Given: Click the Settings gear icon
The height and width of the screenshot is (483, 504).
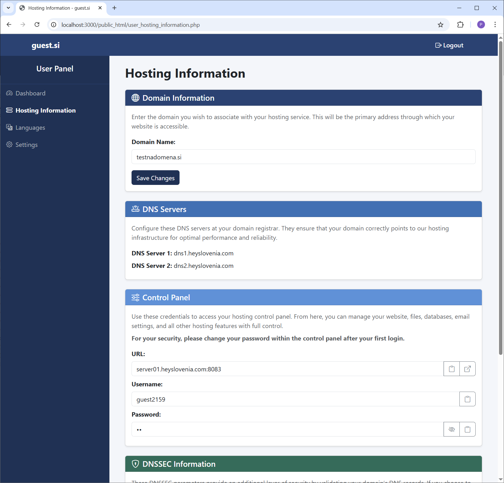Looking at the screenshot, I should tap(9, 144).
